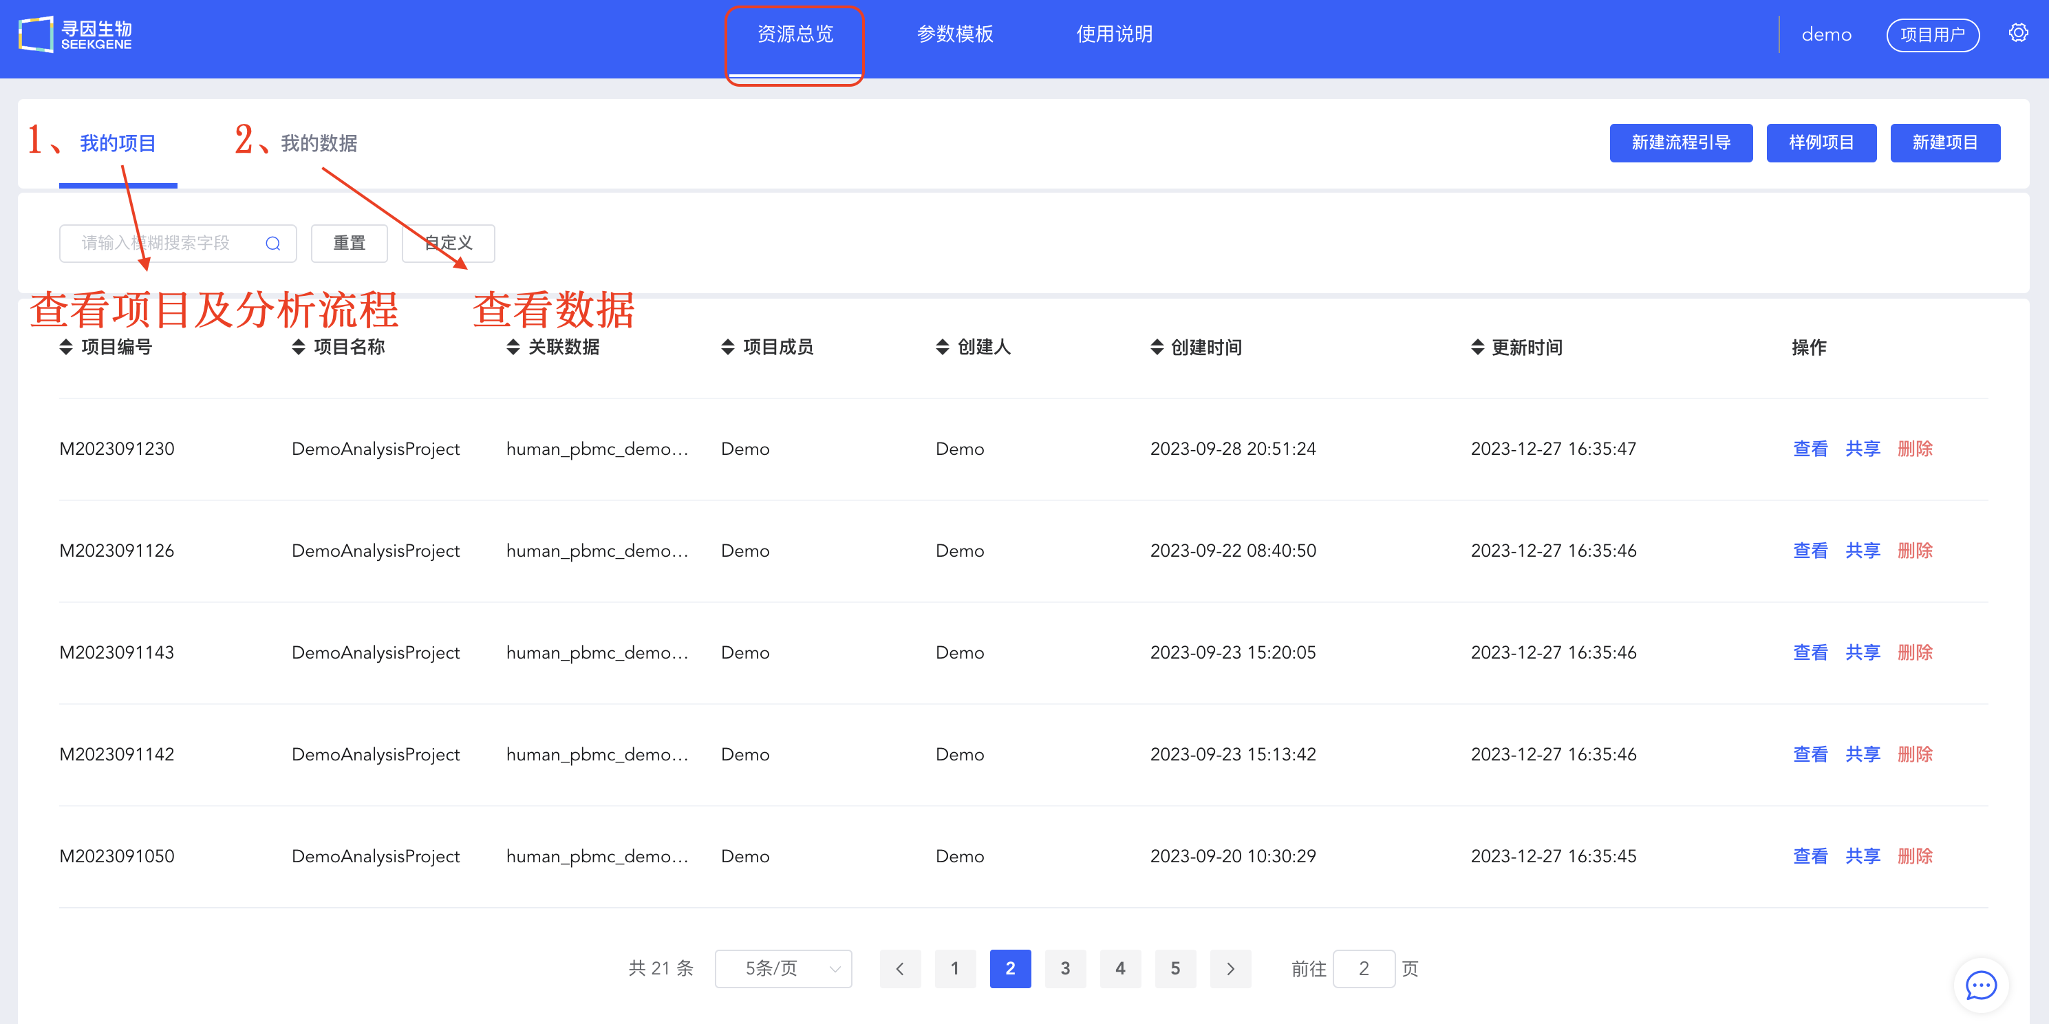Click the demo username
Screen dimensions: 2049x1024
(x=1826, y=34)
